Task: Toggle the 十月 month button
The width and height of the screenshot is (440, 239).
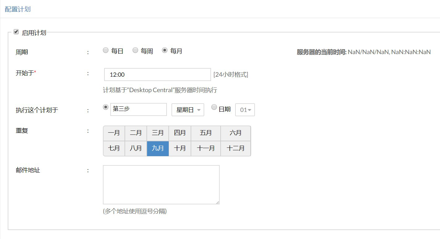Action: [180, 149]
